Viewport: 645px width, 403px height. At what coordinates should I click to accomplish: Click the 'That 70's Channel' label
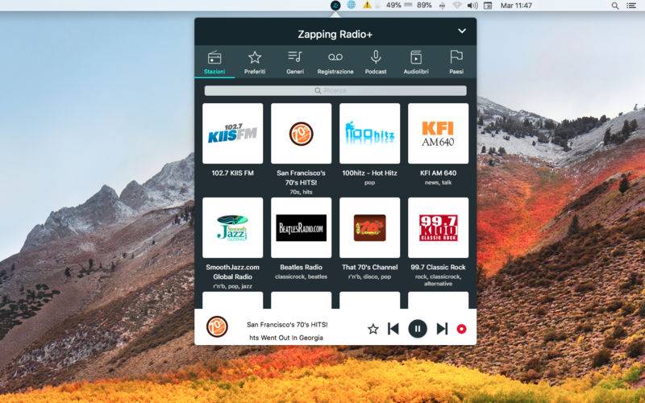coord(369,268)
